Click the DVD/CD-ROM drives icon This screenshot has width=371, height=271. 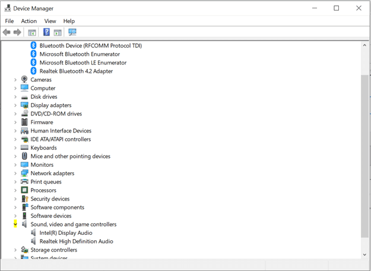pyautogui.click(x=24, y=114)
